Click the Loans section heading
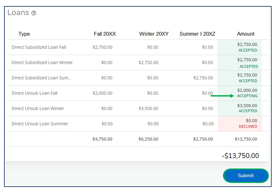Viewport: 275px width, 190px height. pos(18,13)
